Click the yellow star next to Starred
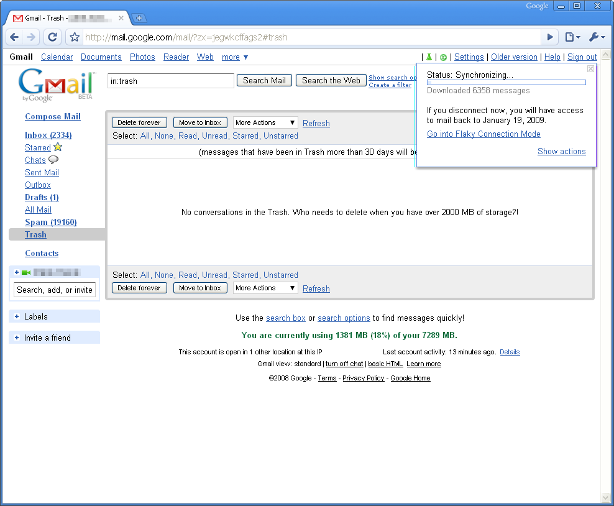Image resolution: width=614 pixels, height=506 pixels. click(x=58, y=147)
